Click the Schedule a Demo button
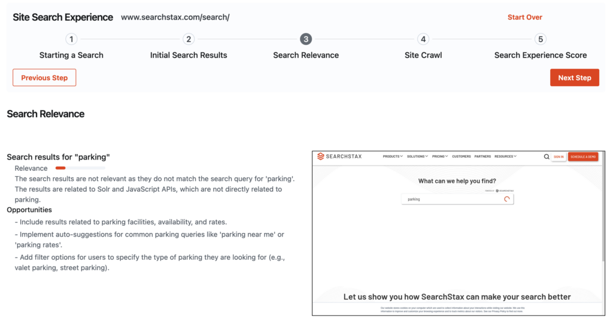Viewport: 613px width, 328px height. [x=583, y=157]
